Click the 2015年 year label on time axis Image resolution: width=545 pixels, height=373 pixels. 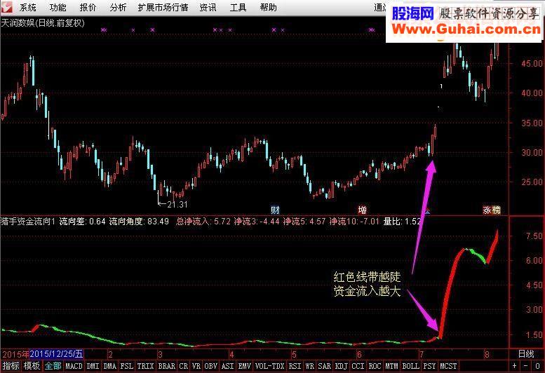point(15,354)
